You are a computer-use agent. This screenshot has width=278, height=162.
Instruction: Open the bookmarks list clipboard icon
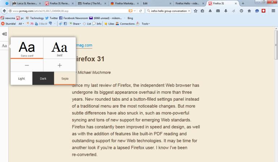pos(202,11)
